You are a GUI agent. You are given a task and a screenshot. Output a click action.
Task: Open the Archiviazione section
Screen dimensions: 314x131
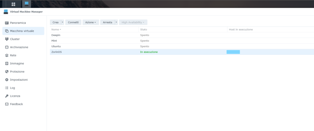tap(23, 47)
